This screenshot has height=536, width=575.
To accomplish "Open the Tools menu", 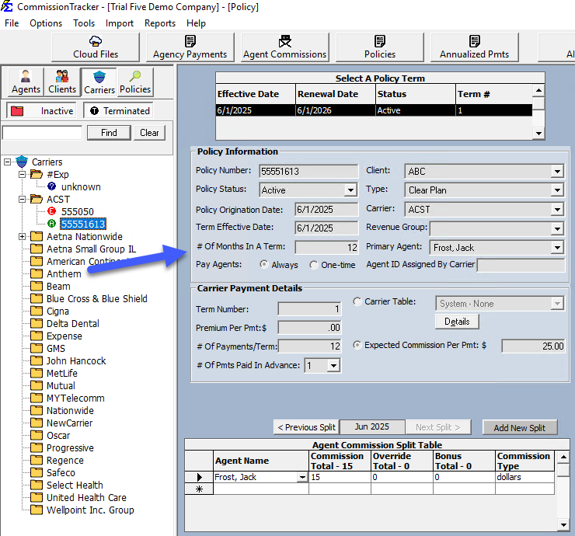I will pos(84,23).
